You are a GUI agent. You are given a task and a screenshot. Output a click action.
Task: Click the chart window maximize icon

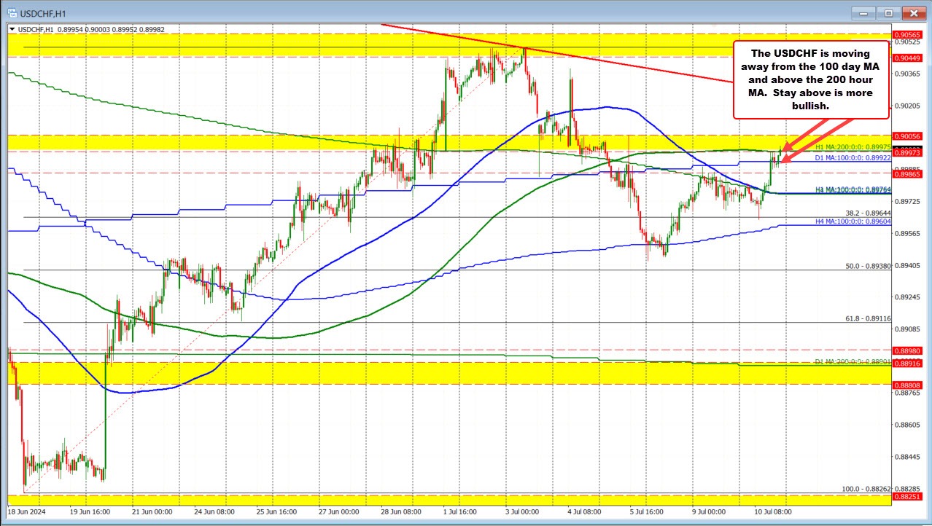click(888, 12)
